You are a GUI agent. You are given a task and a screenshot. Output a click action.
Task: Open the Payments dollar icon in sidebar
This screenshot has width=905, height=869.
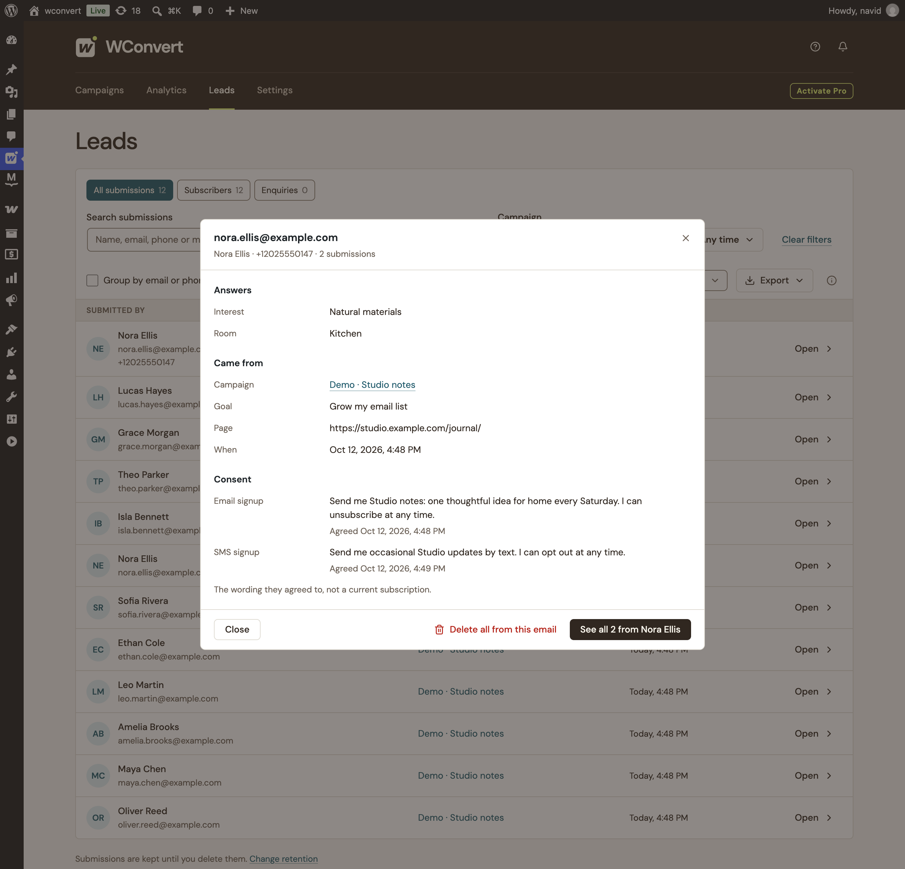pyautogui.click(x=12, y=254)
